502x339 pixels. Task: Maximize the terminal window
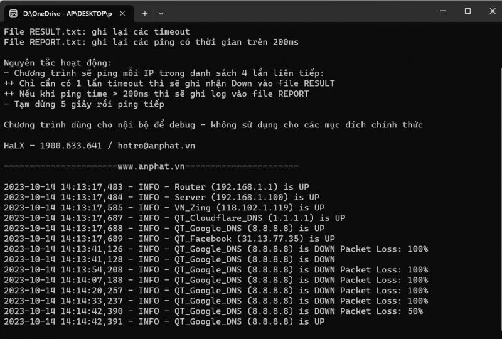467,11
